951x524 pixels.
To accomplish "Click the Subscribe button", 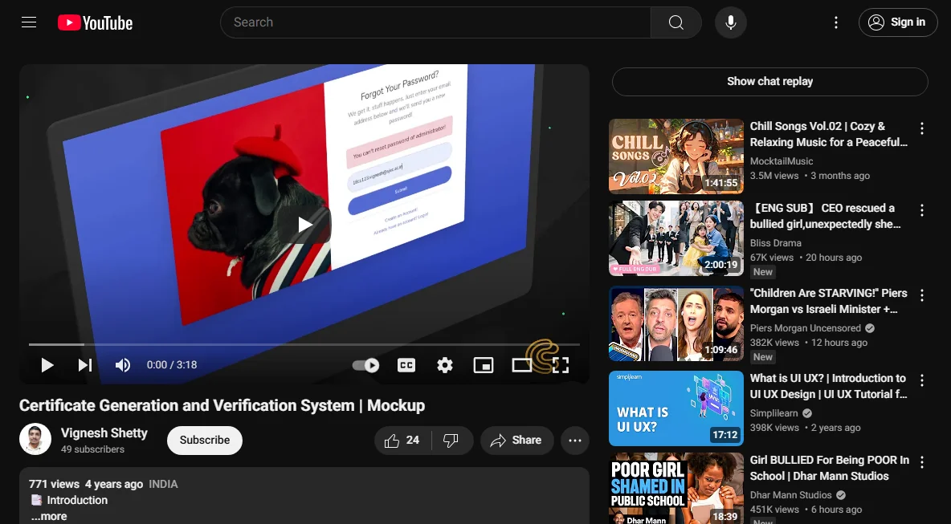I will coord(204,441).
